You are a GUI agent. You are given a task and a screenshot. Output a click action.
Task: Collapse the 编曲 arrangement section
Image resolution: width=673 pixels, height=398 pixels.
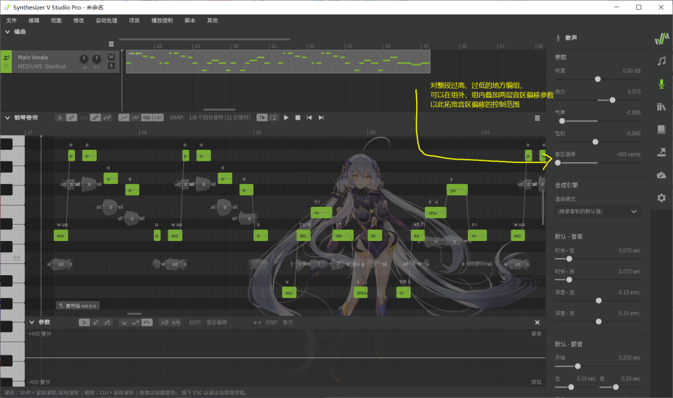coord(7,32)
